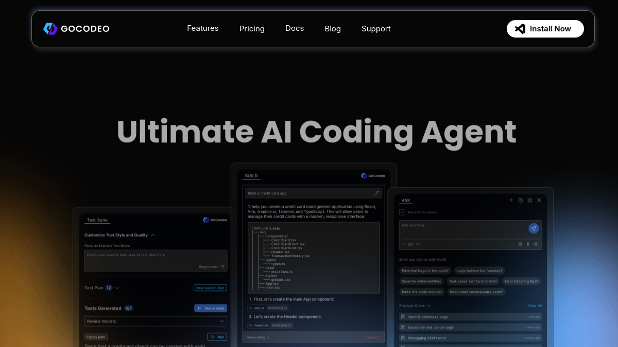Viewport: 618px width, 347px height.
Task: Click the Run all tests button
Action: click(x=211, y=308)
